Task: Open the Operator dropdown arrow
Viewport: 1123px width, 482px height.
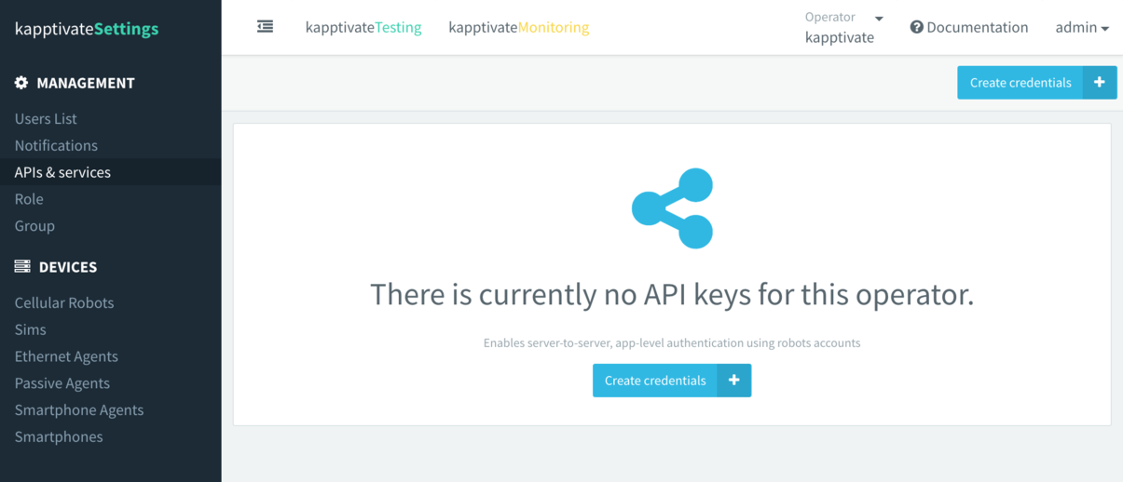Action: tap(879, 19)
